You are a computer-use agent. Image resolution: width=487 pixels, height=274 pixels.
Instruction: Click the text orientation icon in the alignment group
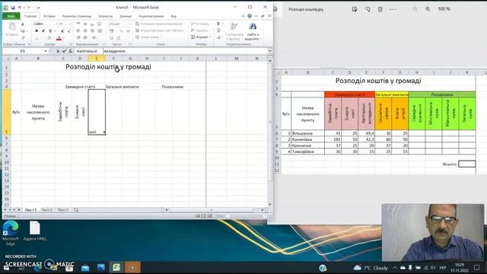(x=94, y=38)
